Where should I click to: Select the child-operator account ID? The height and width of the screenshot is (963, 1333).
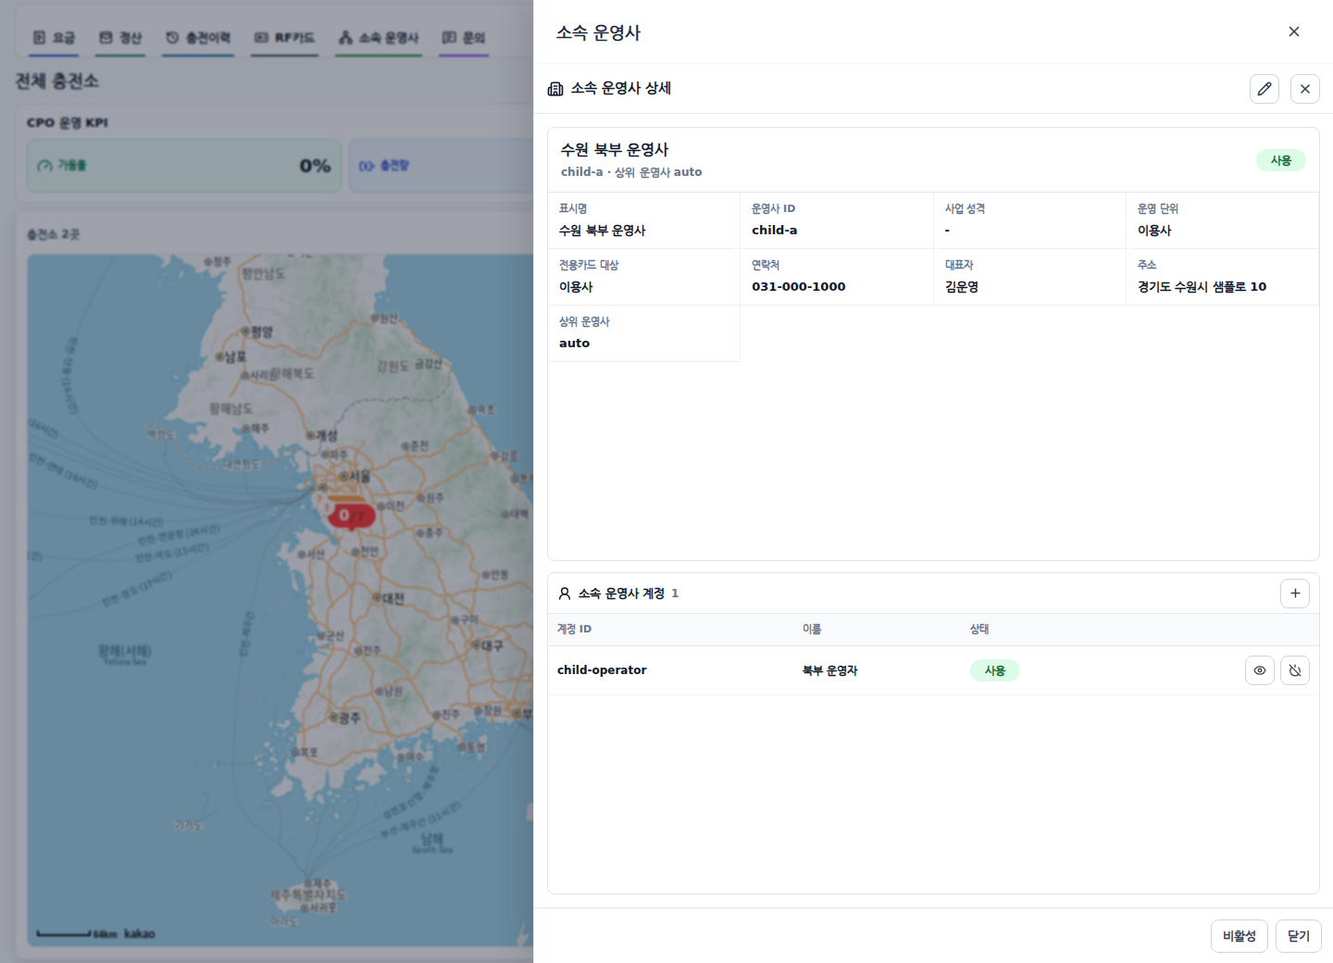[602, 670]
